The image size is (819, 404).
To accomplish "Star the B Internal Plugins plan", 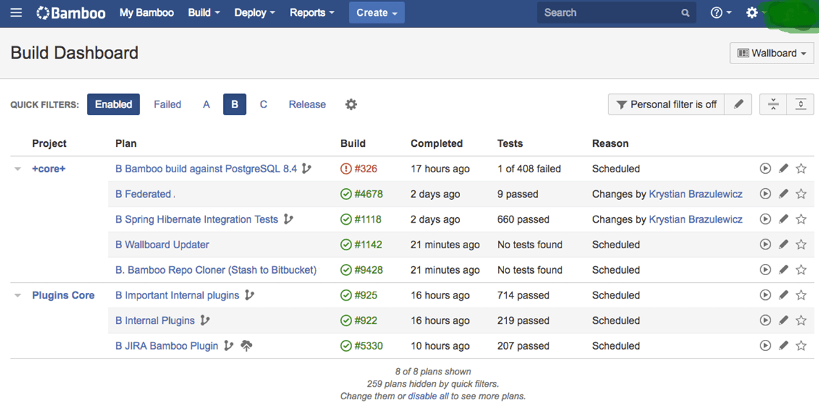I will coord(801,320).
